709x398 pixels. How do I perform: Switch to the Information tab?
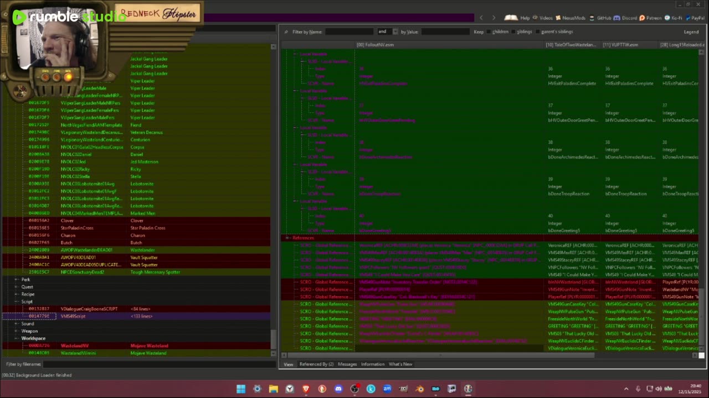[373, 364]
